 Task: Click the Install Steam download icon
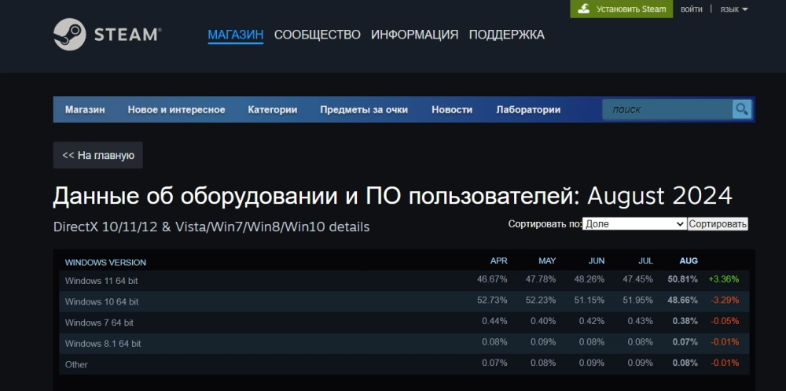[x=584, y=9]
